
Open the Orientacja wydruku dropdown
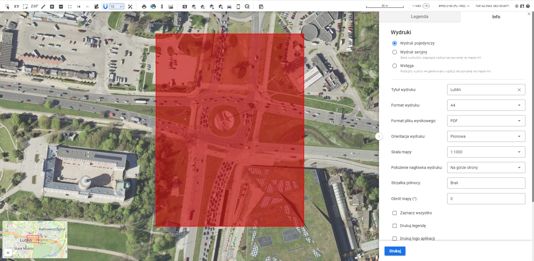[486, 136]
